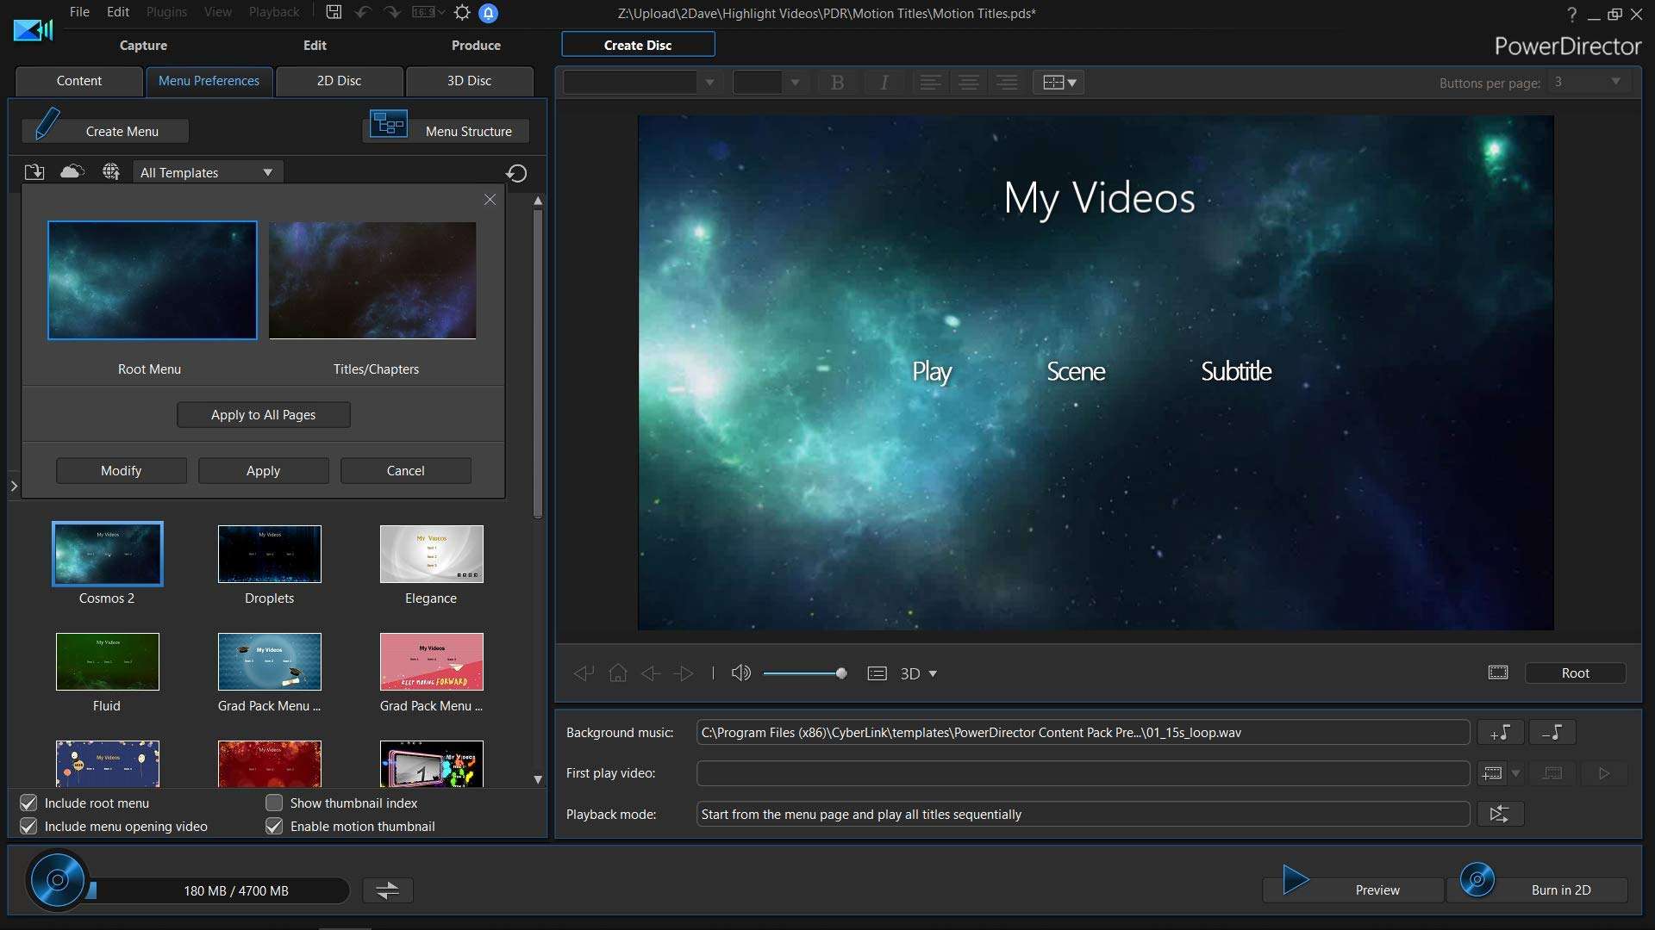Open the Menu Structure panel
Viewport: 1655px width, 930px height.
tap(445, 131)
